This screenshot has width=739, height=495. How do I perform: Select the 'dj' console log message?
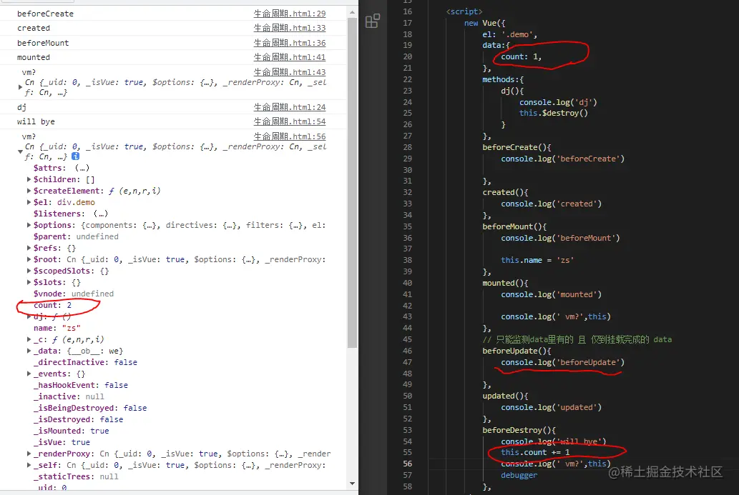[x=21, y=107]
